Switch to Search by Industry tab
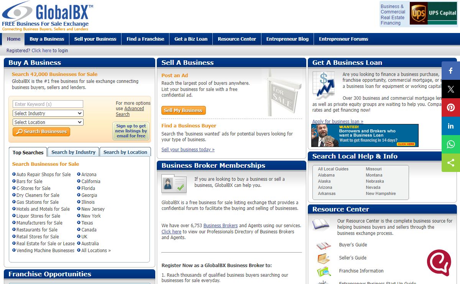The image size is (460, 284). click(x=73, y=152)
